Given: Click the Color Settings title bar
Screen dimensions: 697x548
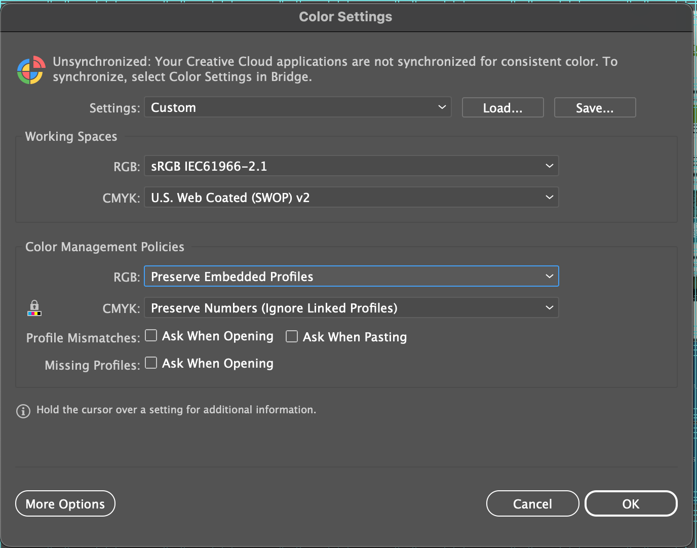Looking at the screenshot, I should pyautogui.click(x=345, y=16).
